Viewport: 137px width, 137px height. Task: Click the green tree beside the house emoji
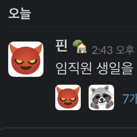coord(77,43)
